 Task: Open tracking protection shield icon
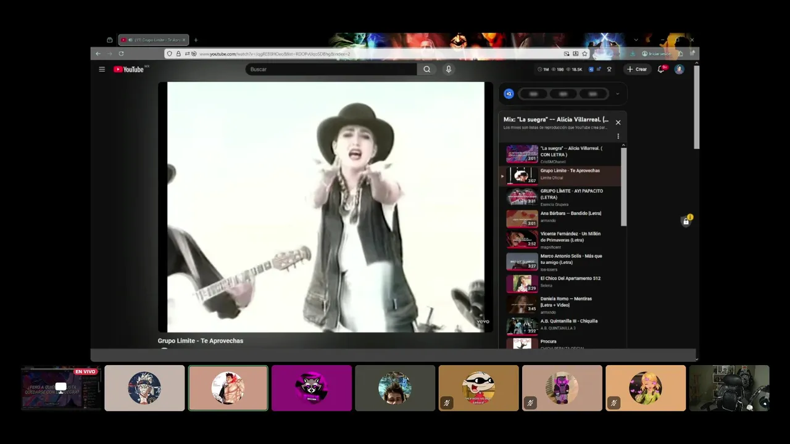[170, 54]
